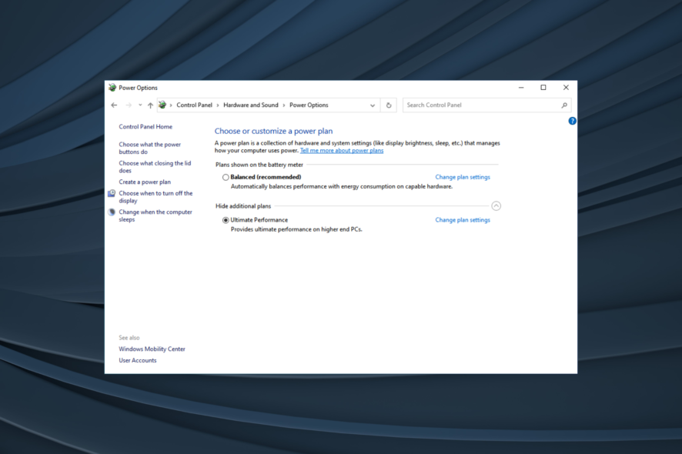Click Create a power plan link
The height and width of the screenshot is (454, 682).
coord(145,182)
